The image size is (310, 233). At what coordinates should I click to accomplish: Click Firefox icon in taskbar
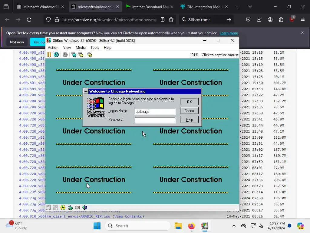pos(191,226)
